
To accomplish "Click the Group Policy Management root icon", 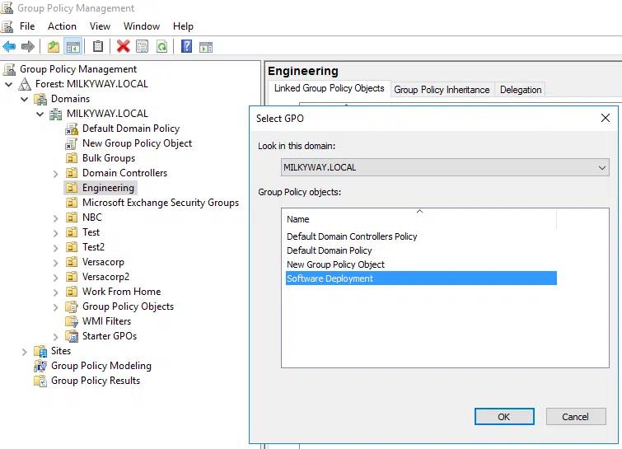I will pos(9,69).
